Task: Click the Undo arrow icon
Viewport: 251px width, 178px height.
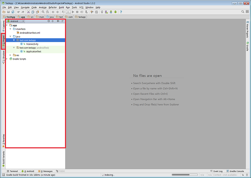Action: [x=18, y=12]
